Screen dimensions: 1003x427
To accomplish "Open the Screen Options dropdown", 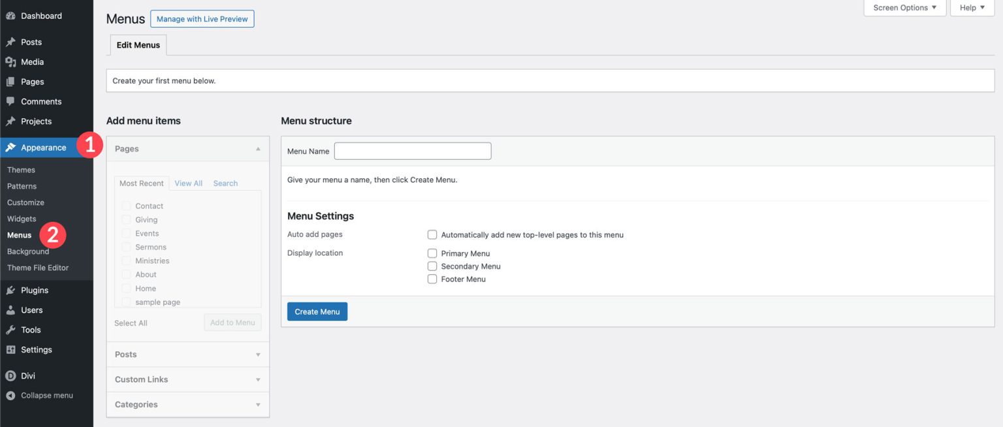I will (x=904, y=7).
